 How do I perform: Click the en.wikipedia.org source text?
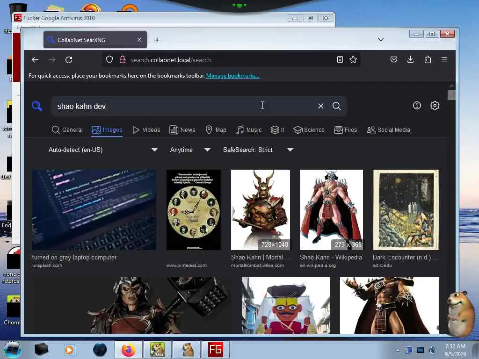pyautogui.click(x=318, y=266)
